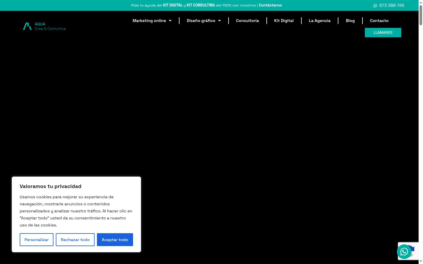Call the number 673 388 746

392,5
